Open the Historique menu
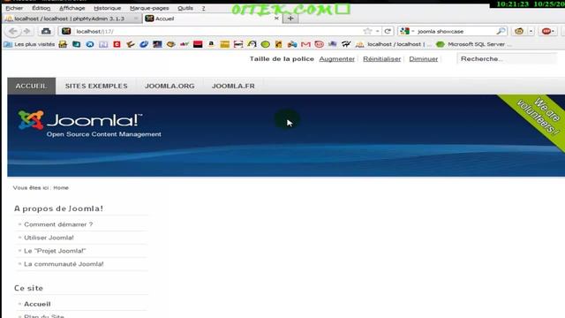 click(x=108, y=8)
